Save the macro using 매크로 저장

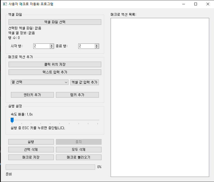click(x=31, y=157)
